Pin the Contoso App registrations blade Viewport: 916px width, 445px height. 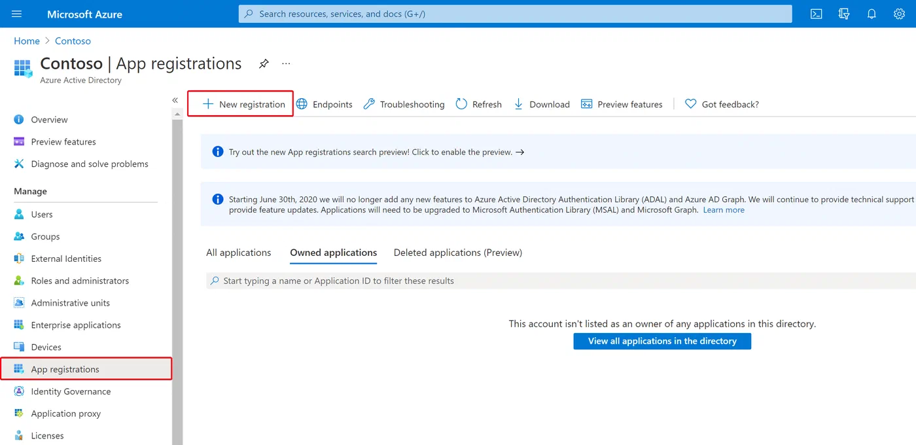click(264, 63)
